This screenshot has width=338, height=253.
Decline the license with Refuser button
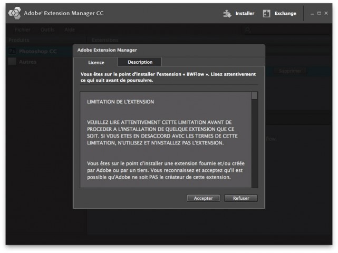[241, 198]
